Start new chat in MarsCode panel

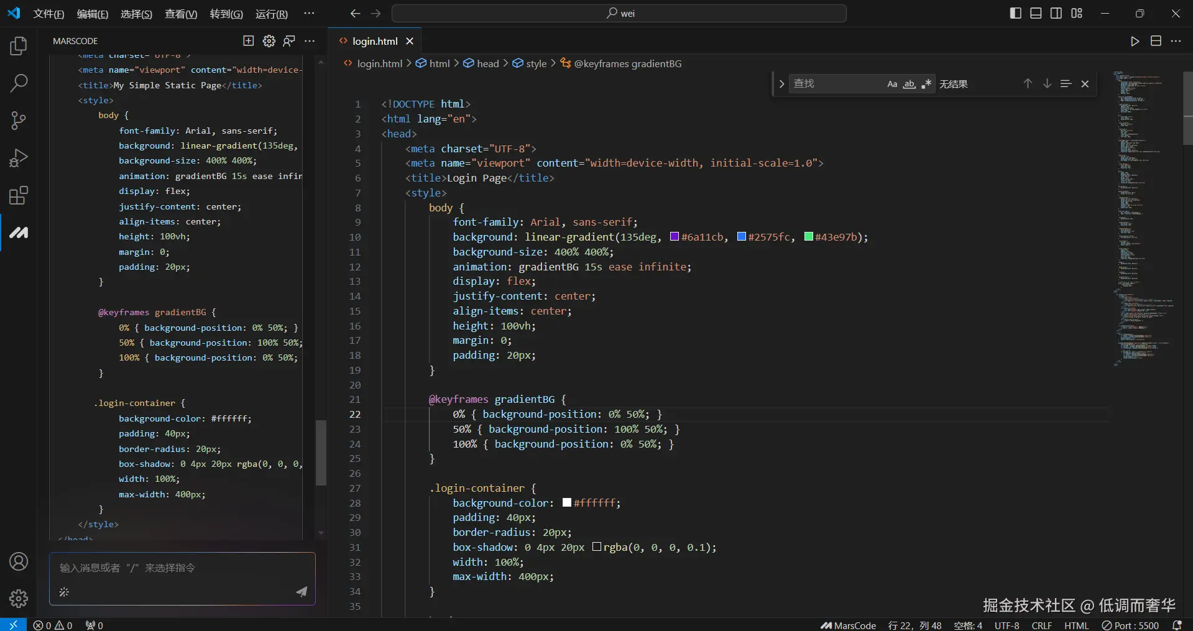click(249, 41)
